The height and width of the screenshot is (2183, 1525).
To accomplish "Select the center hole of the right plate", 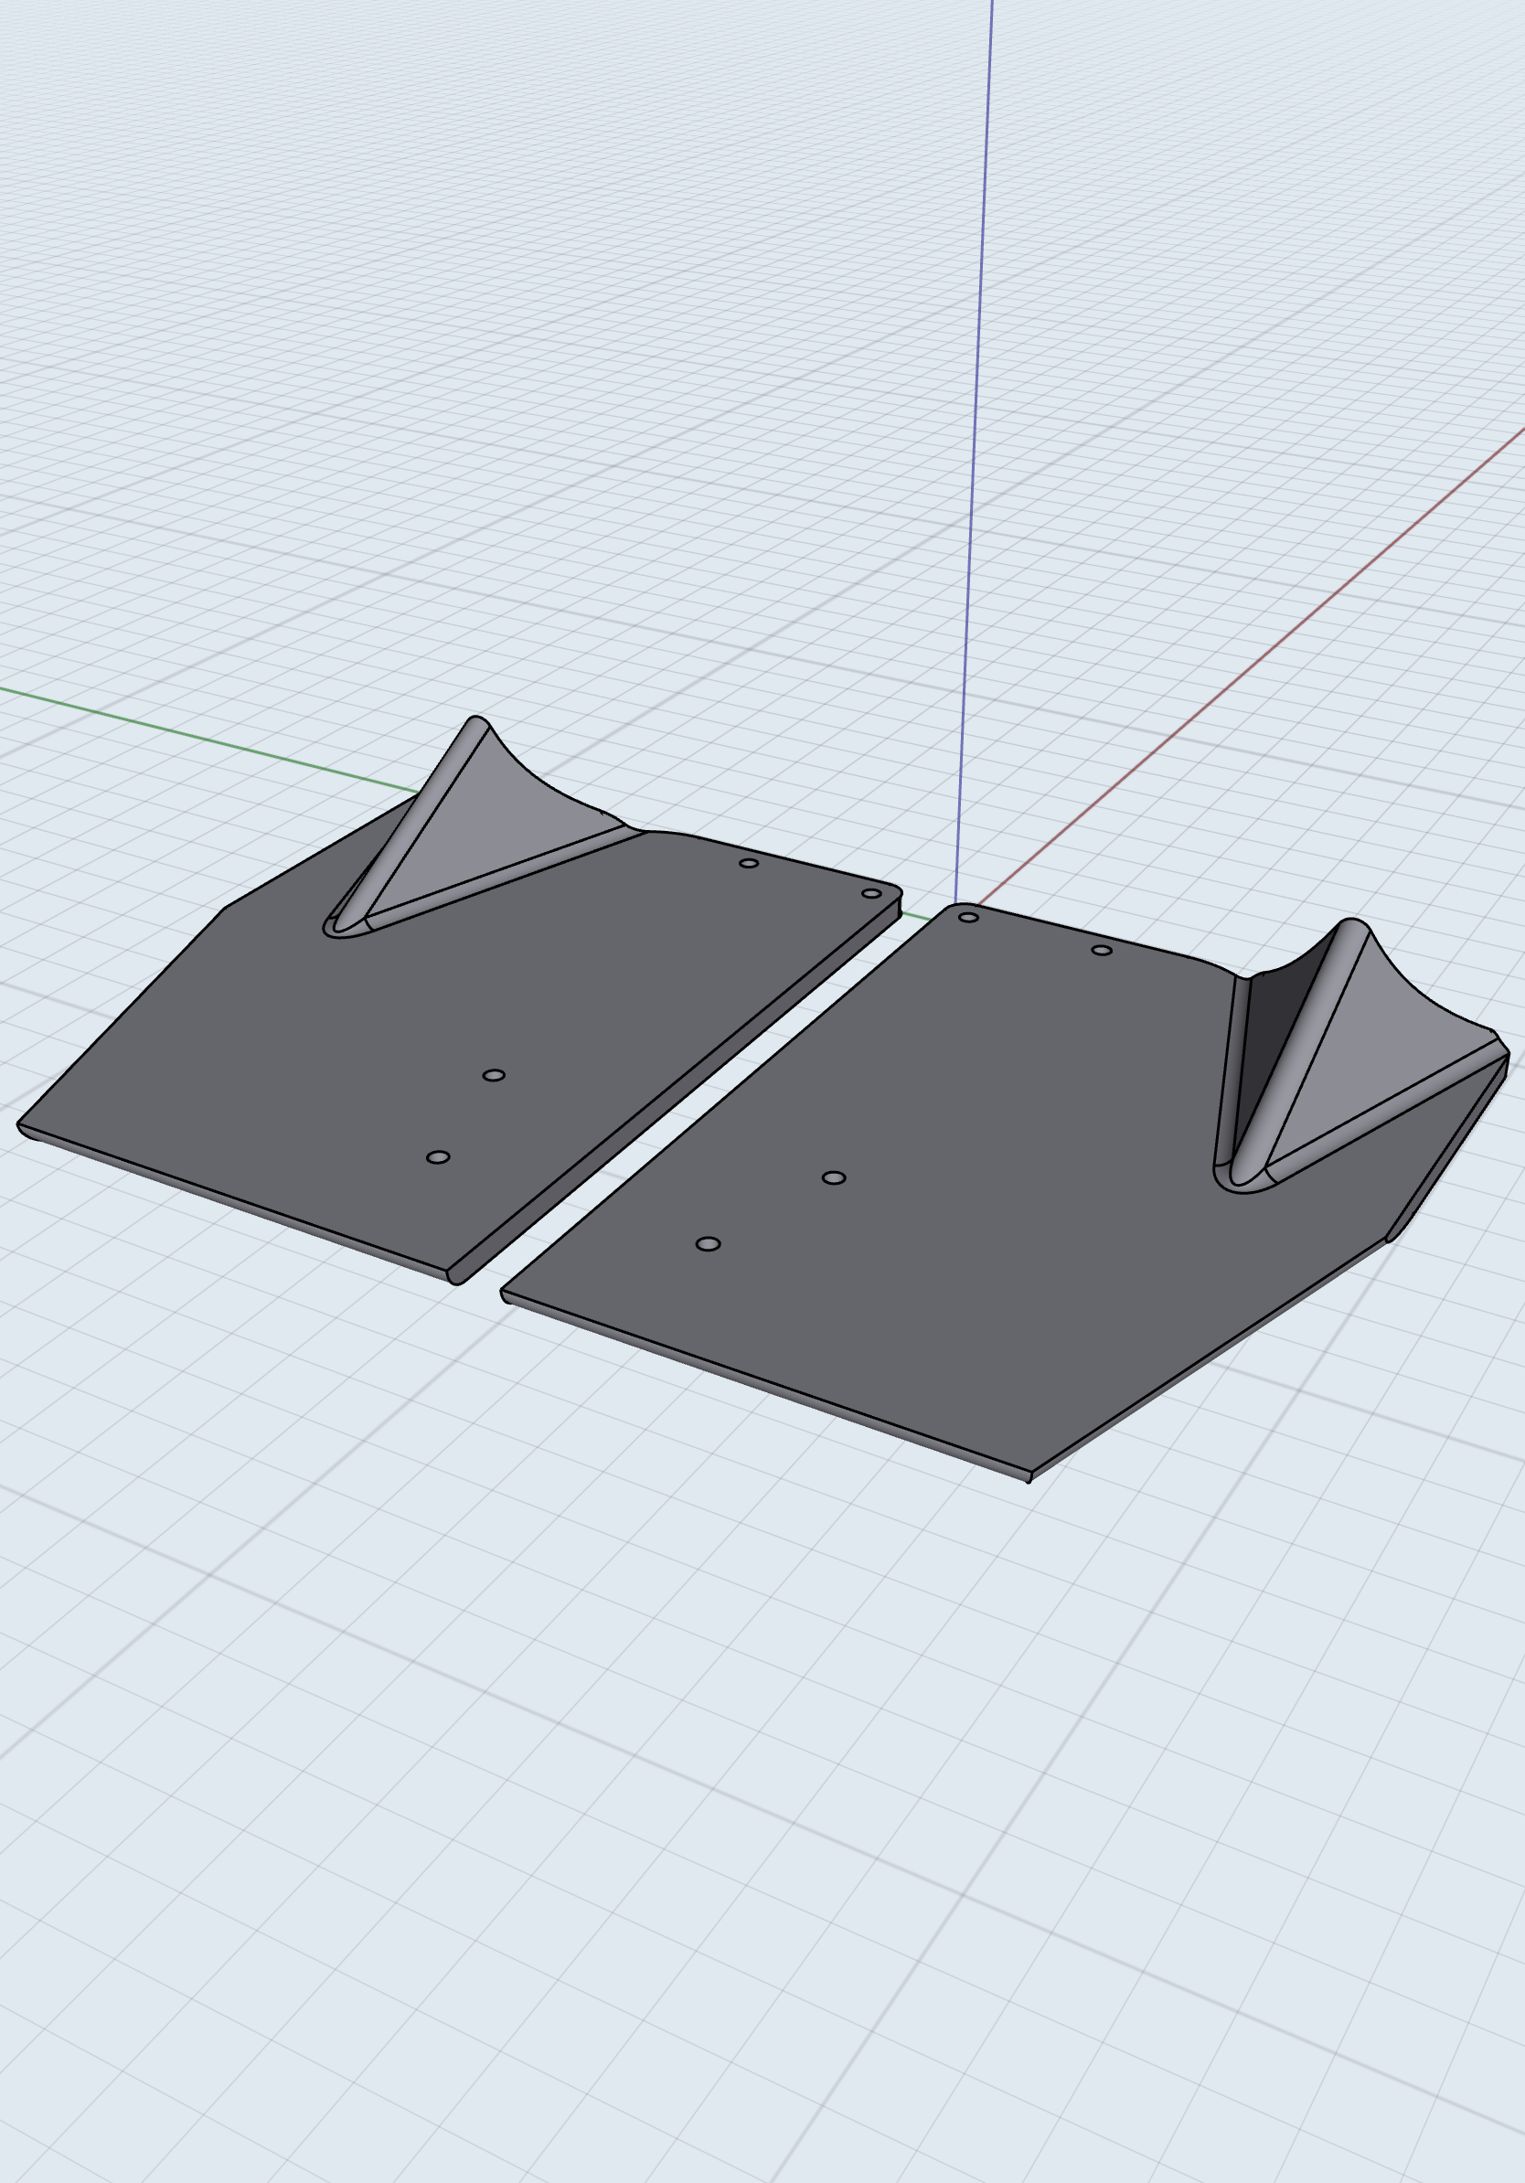I will click(833, 1177).
